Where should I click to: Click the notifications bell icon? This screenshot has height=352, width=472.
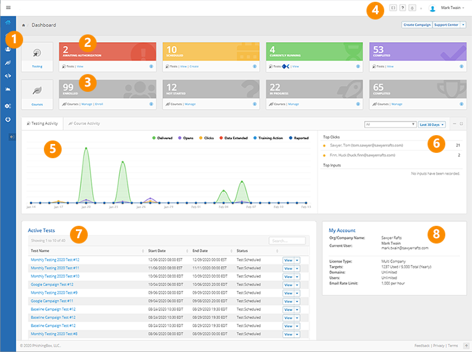(412, 8)
